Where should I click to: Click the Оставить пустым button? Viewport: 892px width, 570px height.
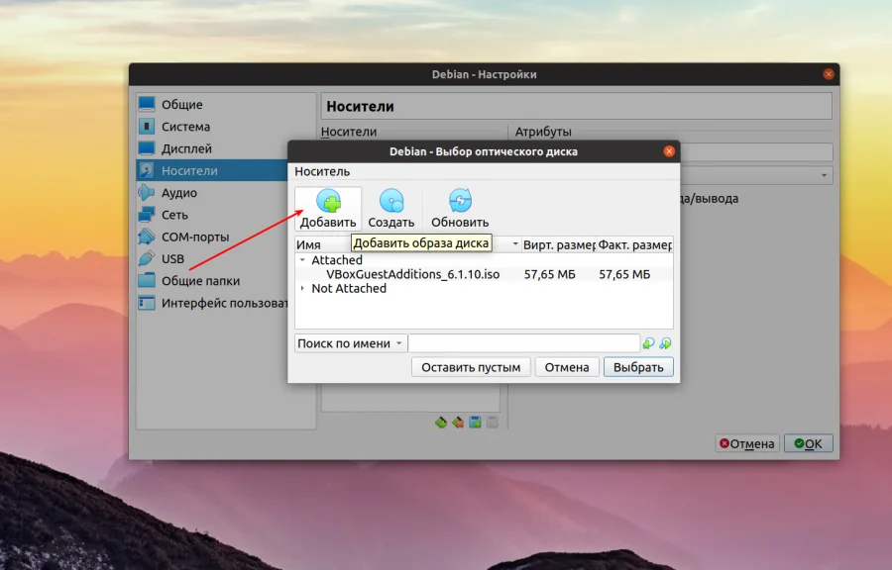pyautogui.click(x=471, y=366)
